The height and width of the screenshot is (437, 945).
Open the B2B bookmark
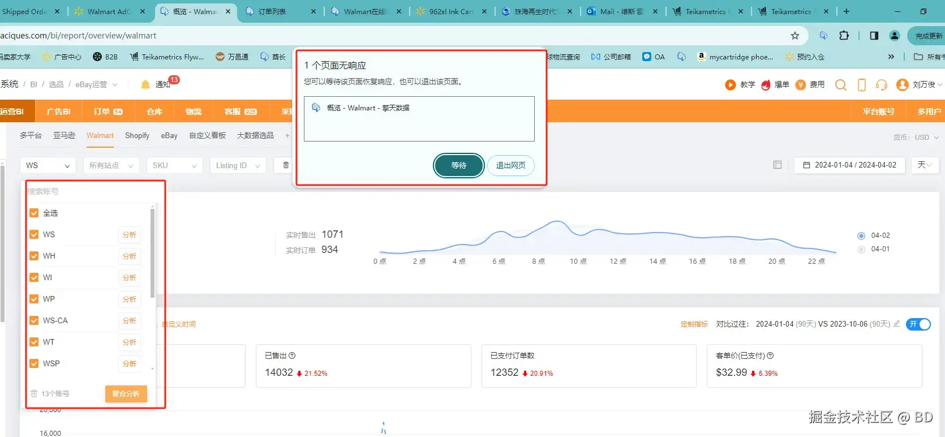click(x=105, y=57)
